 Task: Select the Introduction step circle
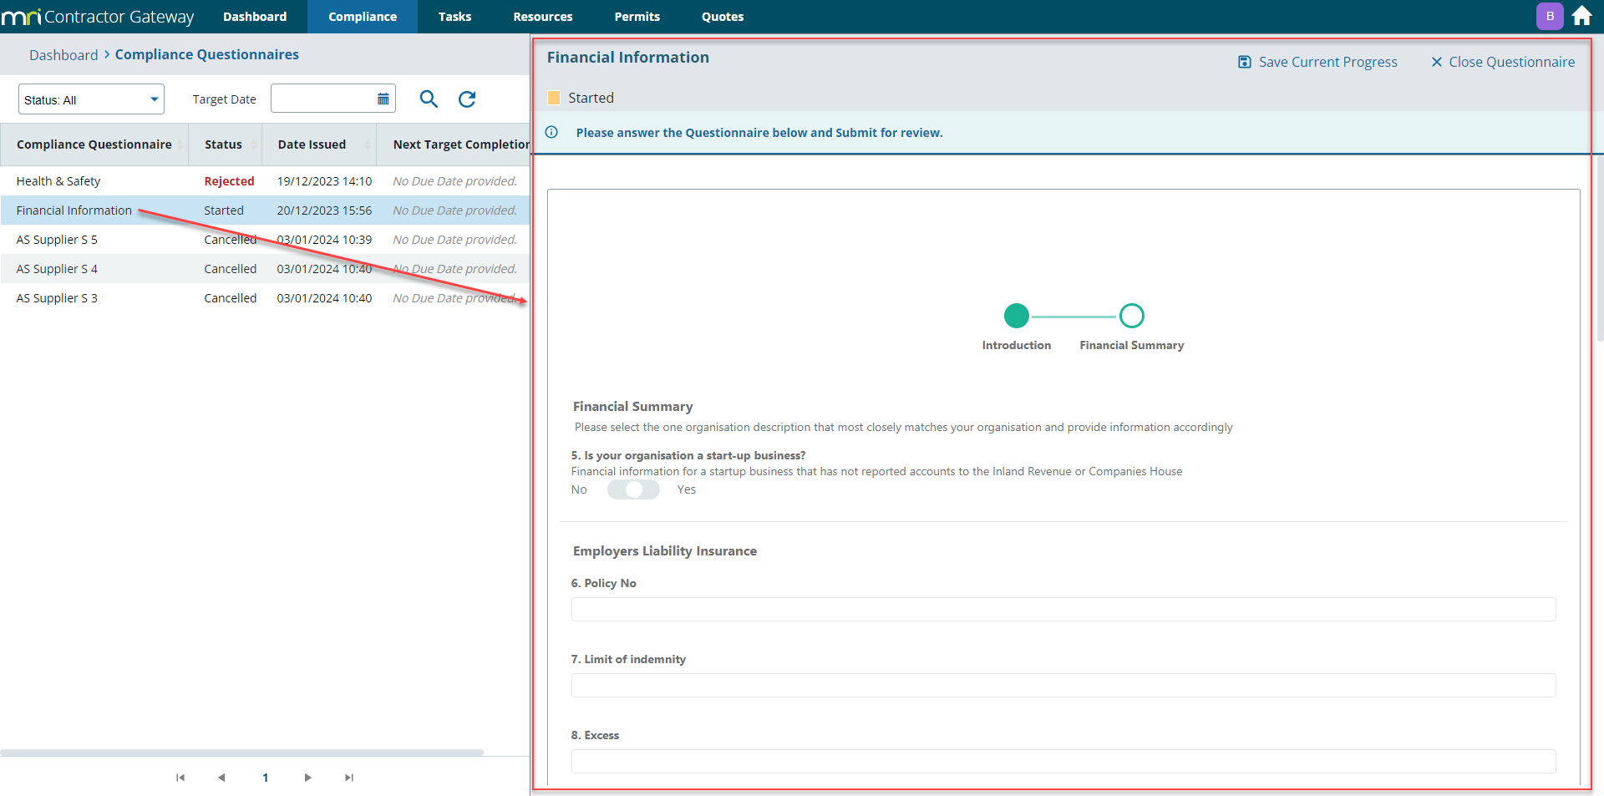1016,316
